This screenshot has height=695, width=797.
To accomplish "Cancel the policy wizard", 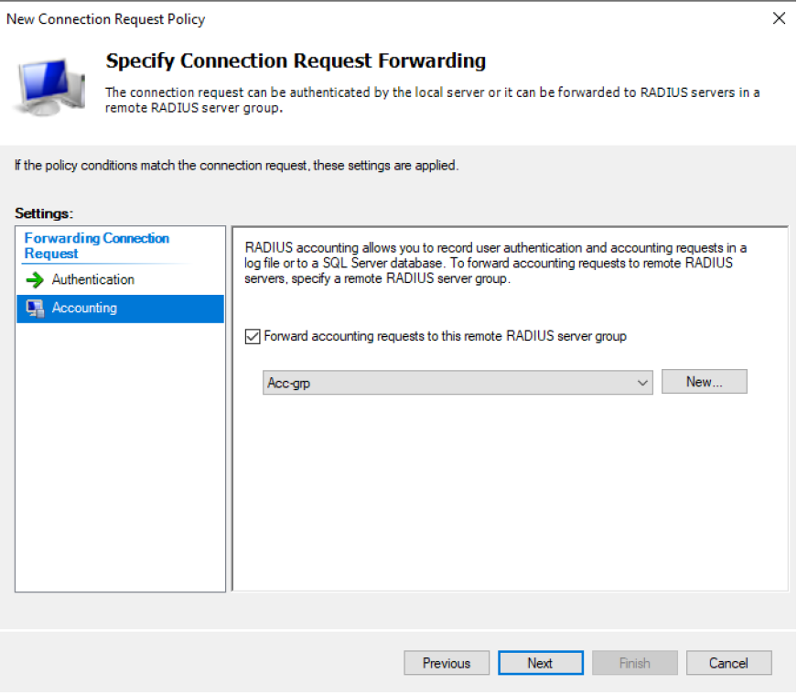I will 728,663.
